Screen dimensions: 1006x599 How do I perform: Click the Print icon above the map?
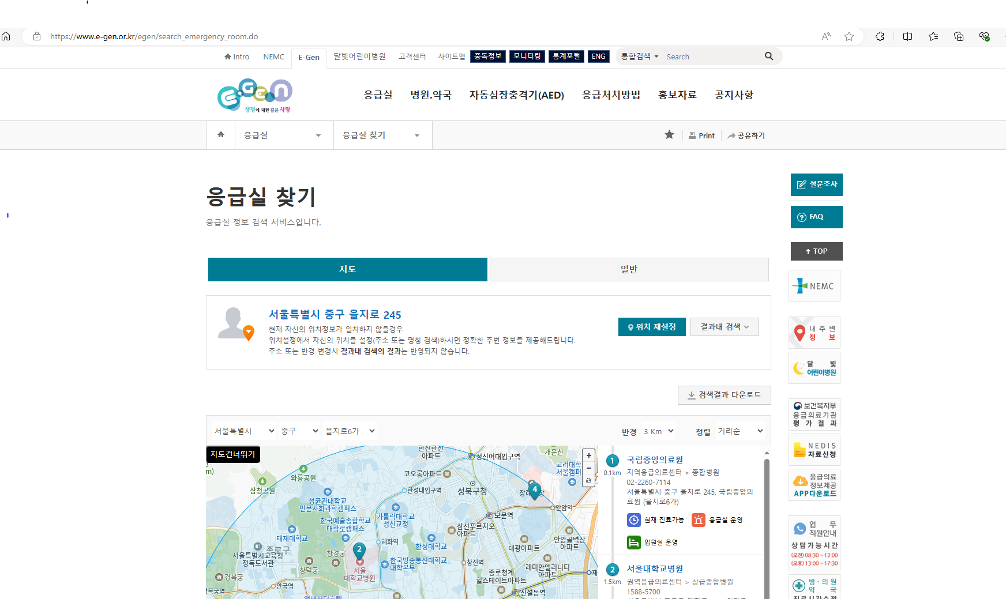coord(701,135)
